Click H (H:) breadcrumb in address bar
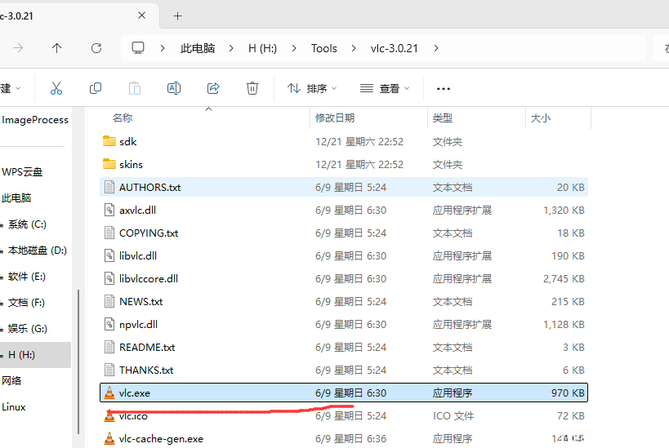The height and width of the screenshot is (448, 669). coord(263,48)
